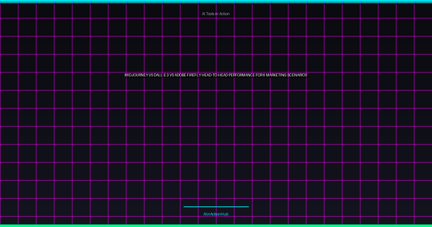This screenshot has width=432, height=227.
Task: Click the cyan divider line above AIinActionHub
Action: coord(216,207)
